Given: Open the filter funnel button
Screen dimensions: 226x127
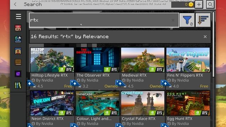Looking at the screenshot, I should 187,20.
